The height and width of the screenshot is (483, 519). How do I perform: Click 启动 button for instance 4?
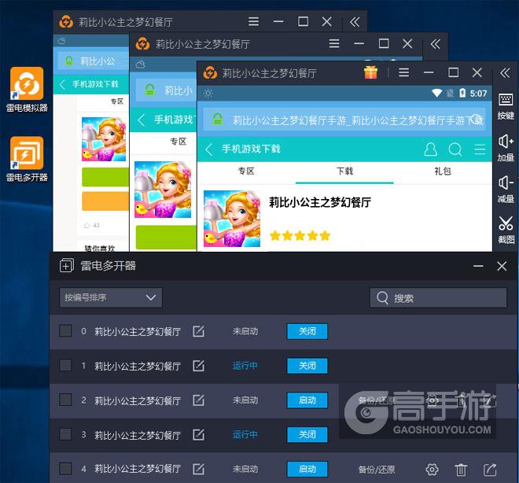click(307, 469)
